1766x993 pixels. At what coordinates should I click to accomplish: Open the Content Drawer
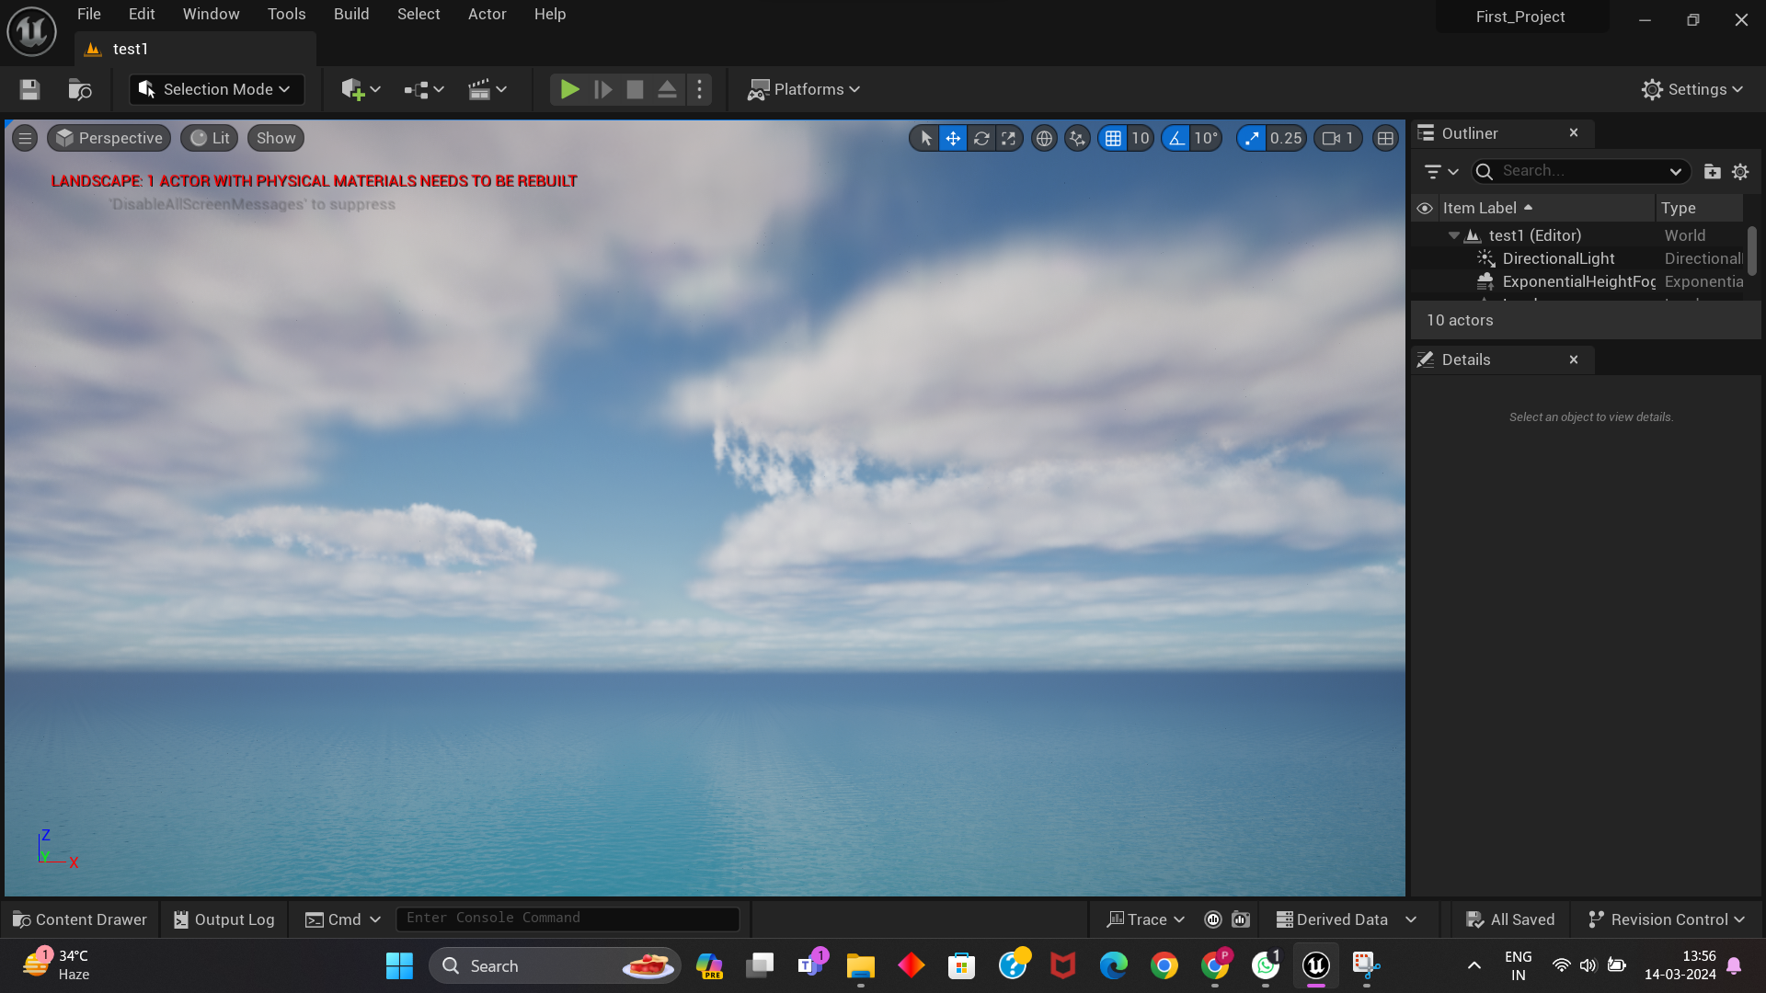click(x=80, y=919)
